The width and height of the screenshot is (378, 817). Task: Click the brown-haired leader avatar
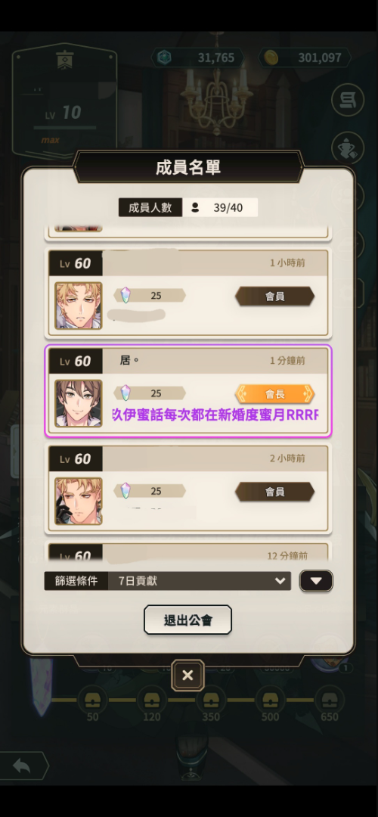(x=79, y=403)
